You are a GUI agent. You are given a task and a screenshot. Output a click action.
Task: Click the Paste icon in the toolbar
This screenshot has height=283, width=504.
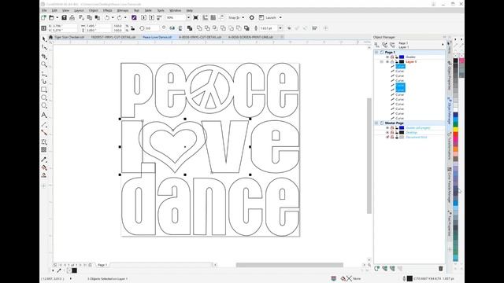click(97, 17)
